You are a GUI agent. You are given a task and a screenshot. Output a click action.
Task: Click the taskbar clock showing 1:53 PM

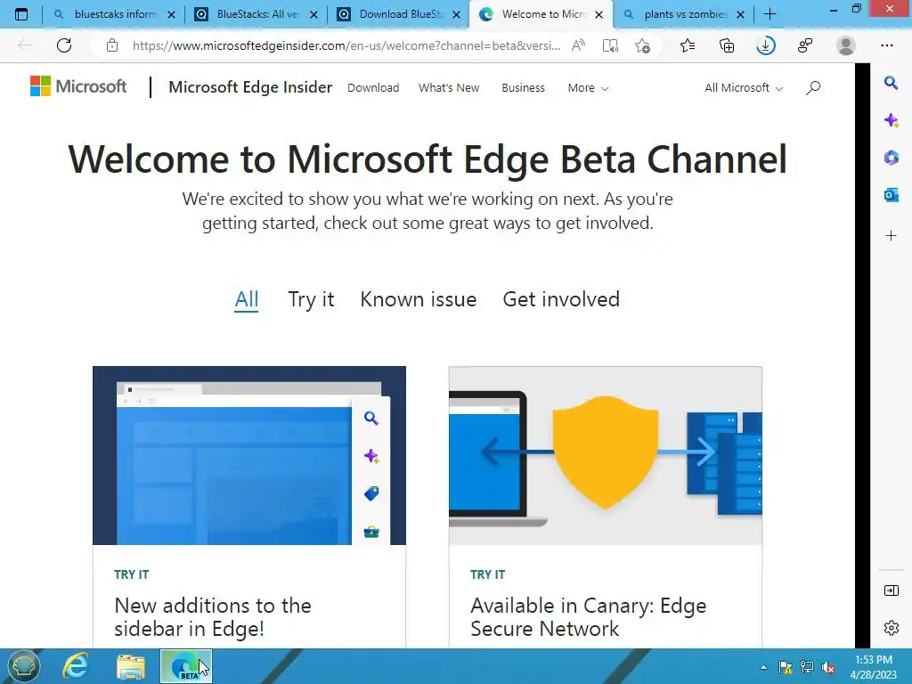pos(874,667)
